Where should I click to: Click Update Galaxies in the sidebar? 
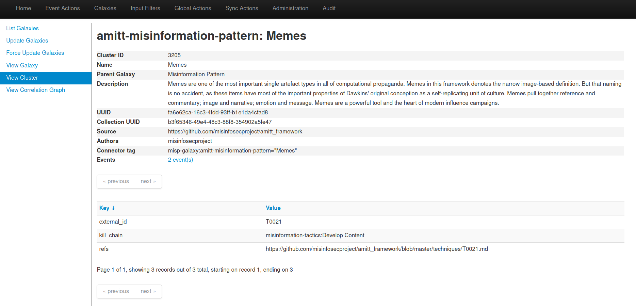(x=27, y=41)
